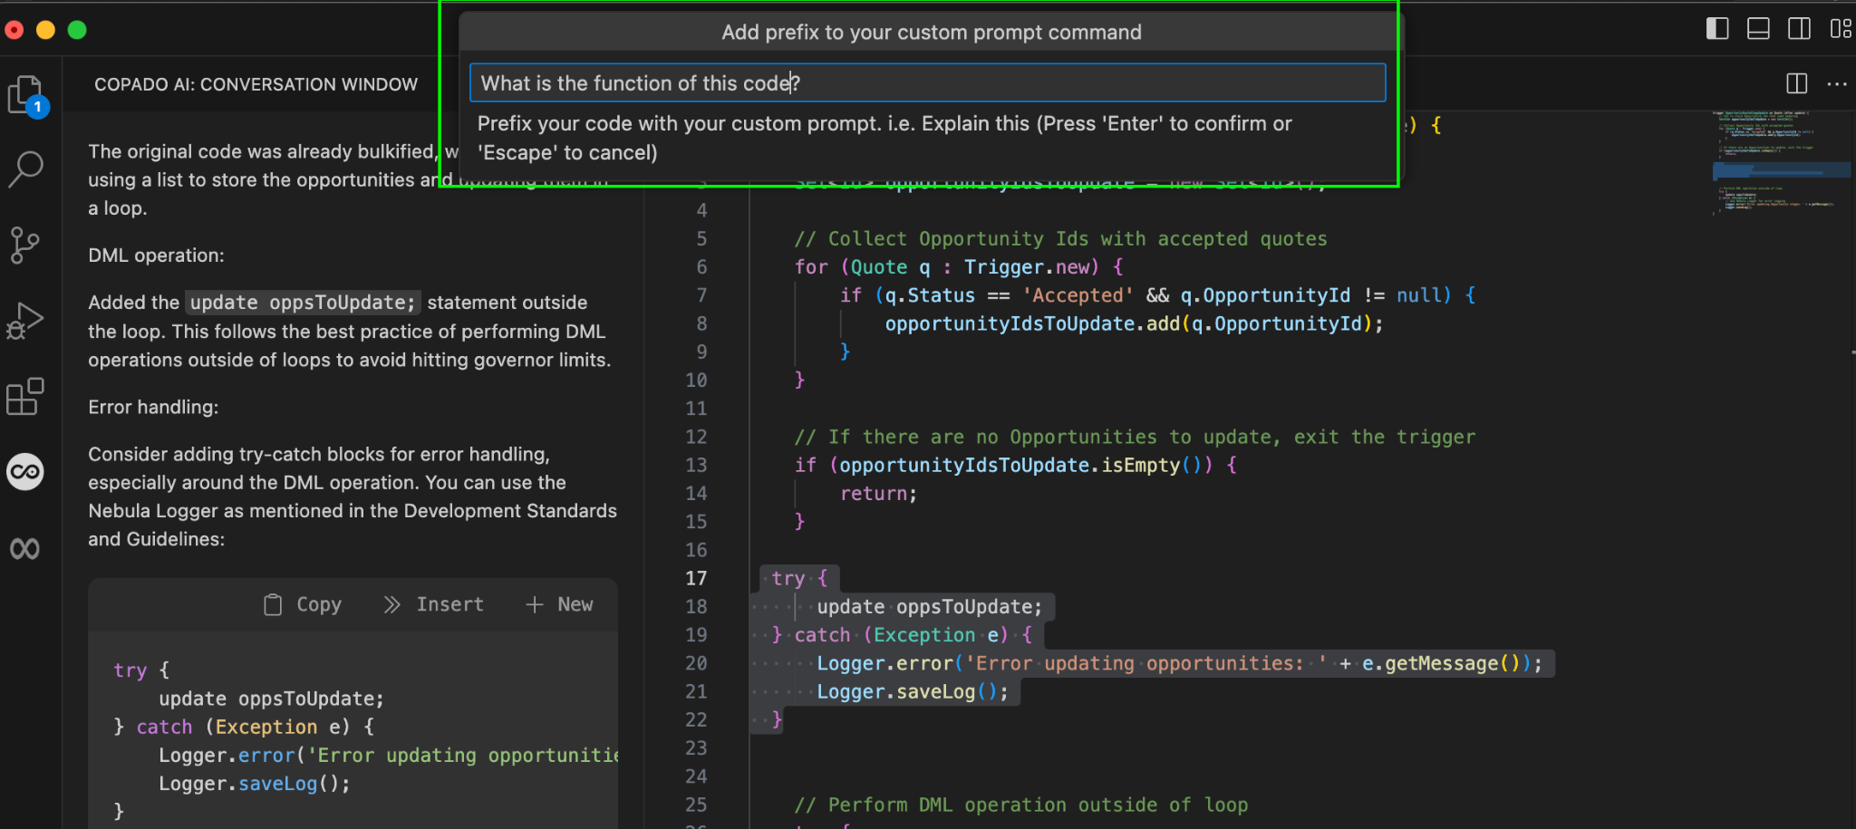Split the editor to the right
Viewport: 1856px width, 829px height.
(1796, 83)
